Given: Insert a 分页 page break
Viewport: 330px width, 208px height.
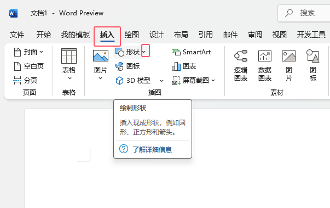Looking at the screenshot, I should coord(25,80).
